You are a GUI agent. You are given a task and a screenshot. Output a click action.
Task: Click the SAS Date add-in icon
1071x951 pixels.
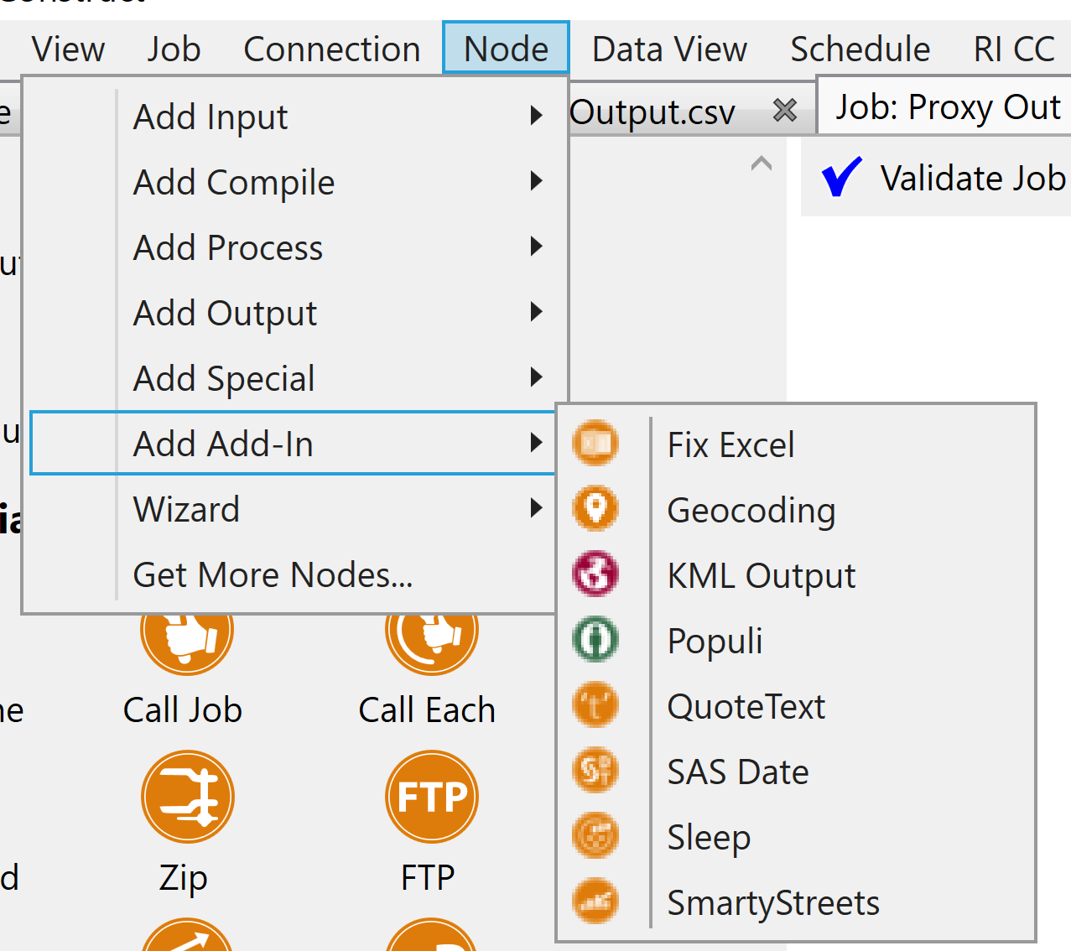click(x=595, y=770)
